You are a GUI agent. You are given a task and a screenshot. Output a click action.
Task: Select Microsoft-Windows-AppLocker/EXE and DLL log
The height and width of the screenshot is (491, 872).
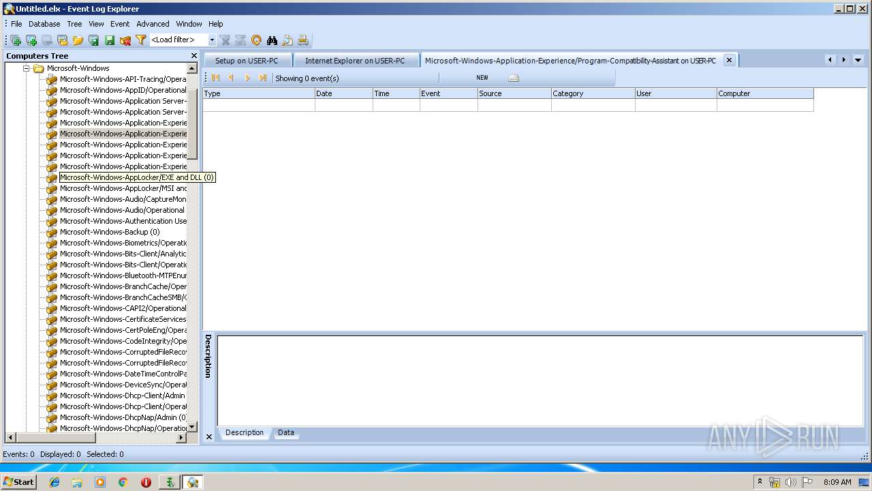point(137,177)
